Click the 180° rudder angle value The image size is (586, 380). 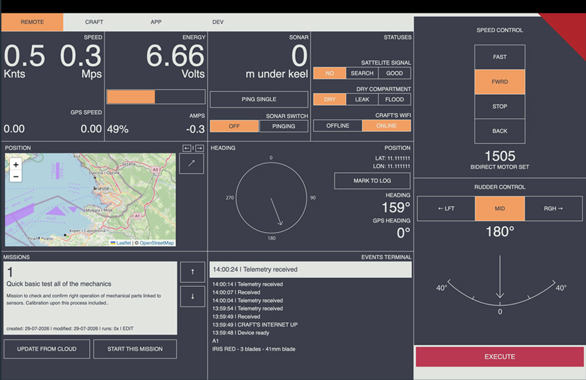(x=500, y=232)
